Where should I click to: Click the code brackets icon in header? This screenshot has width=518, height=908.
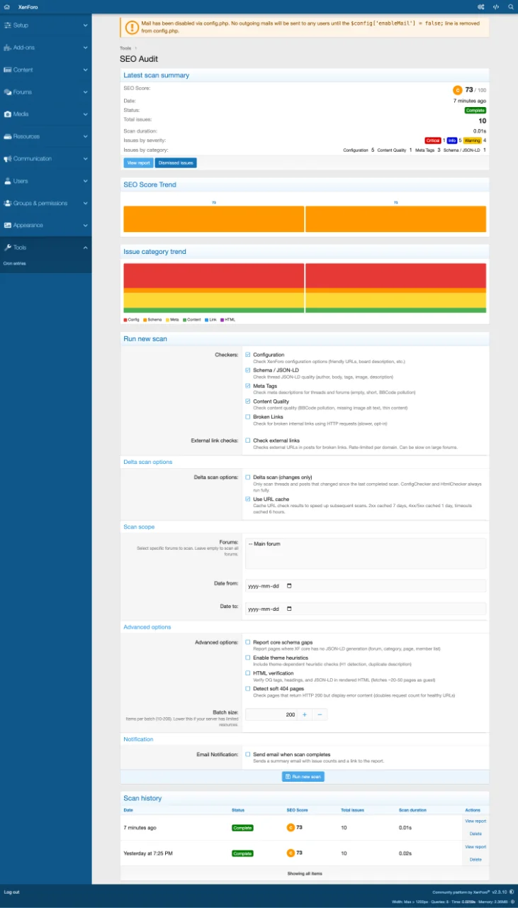coord(496,6)
